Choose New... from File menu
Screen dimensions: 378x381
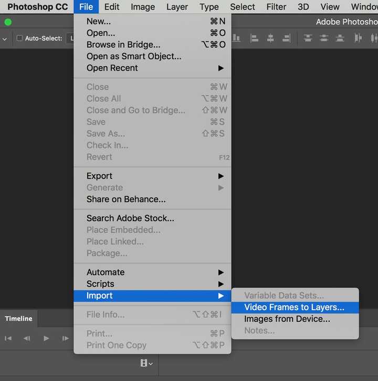pos(152,21)
